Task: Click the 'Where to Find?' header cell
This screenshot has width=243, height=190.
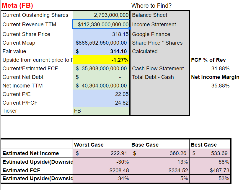Action: pyautogui.click(x=151, y=6)
